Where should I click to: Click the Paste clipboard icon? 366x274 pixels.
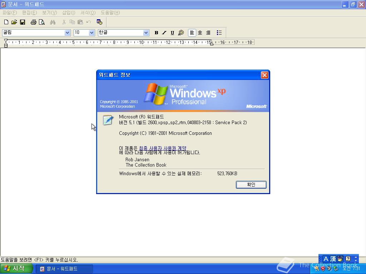click(80, 22)
